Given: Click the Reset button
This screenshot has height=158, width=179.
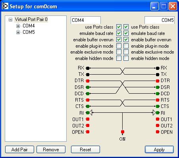Looking at the screenshot, I should point(85,150).
